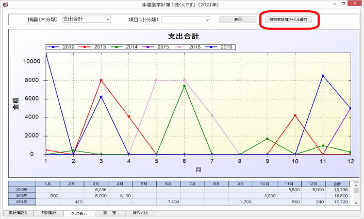This screenshot has height=219, width=364.
Task: Click the 7,400 cell in 2014年 row
Action: click(168, 202)
